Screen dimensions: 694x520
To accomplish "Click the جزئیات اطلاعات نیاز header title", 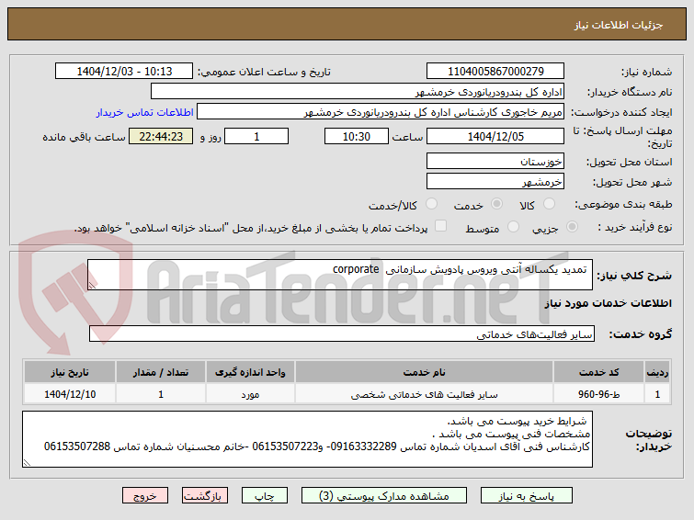I will tap(619, 25).
